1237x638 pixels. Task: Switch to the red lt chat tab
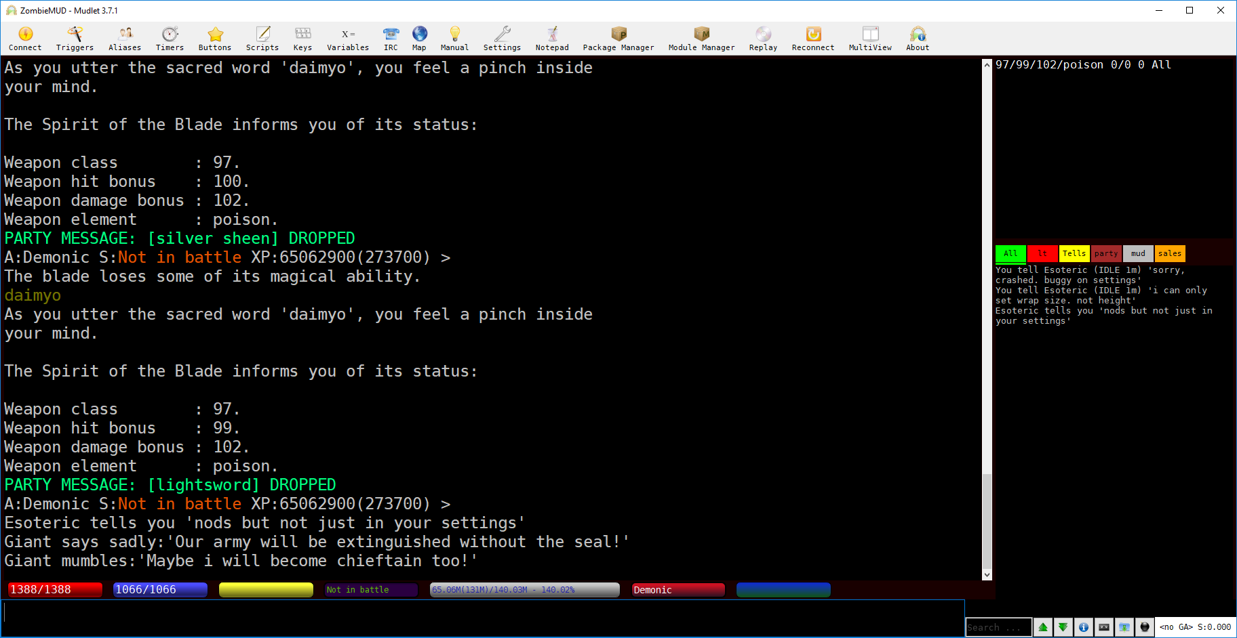[1042, 253]
